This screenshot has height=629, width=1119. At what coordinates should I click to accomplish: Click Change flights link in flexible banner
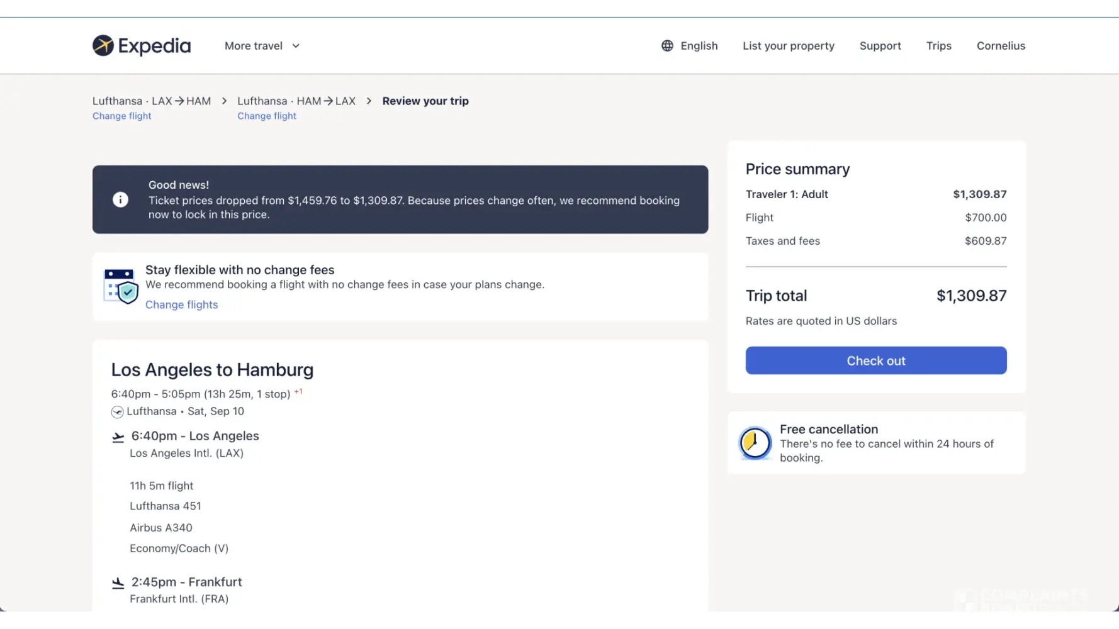point(181,304)
